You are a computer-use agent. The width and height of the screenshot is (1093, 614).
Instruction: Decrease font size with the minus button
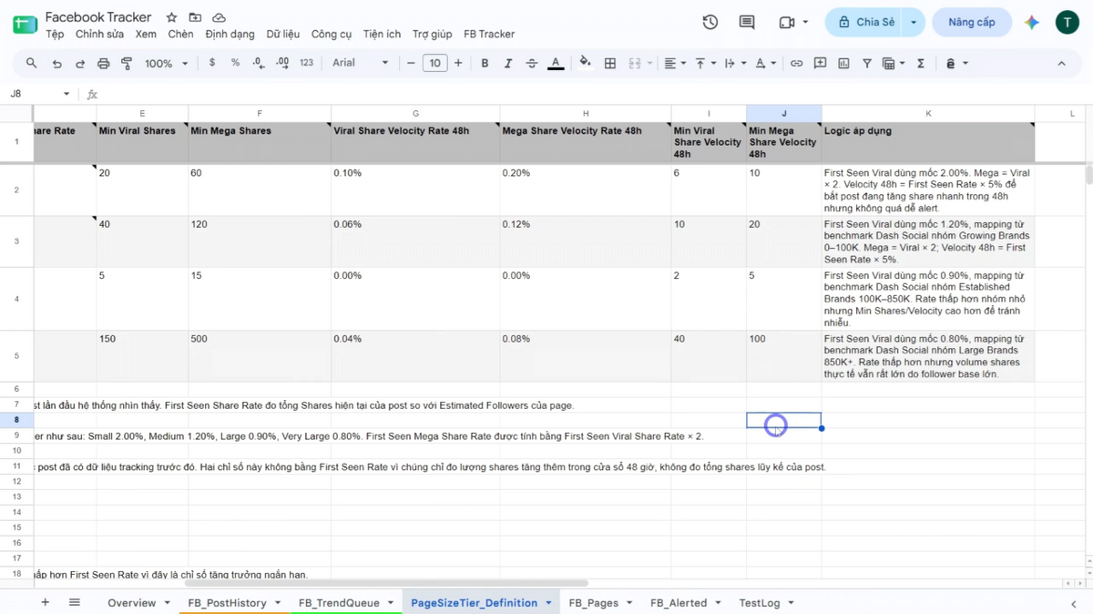[412, 63]
